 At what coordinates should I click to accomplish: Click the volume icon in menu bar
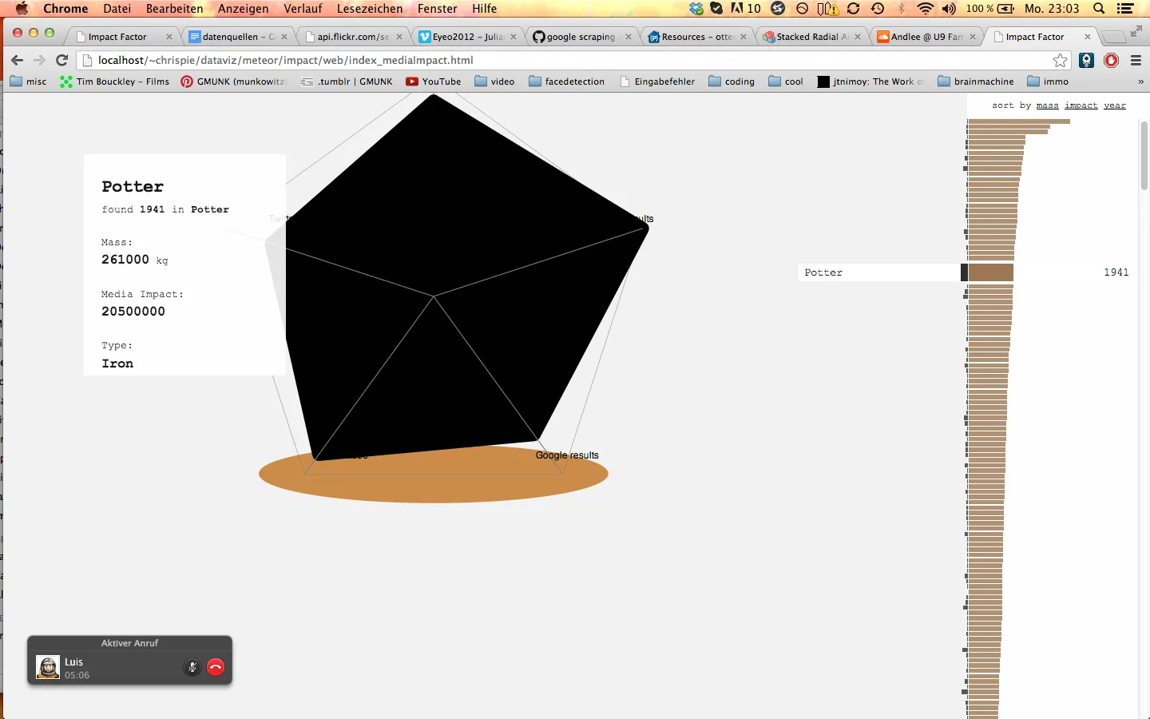(x=949, y=9)
